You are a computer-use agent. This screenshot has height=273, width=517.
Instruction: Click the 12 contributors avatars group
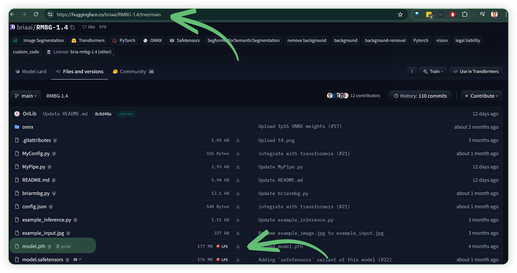[337, 96]
